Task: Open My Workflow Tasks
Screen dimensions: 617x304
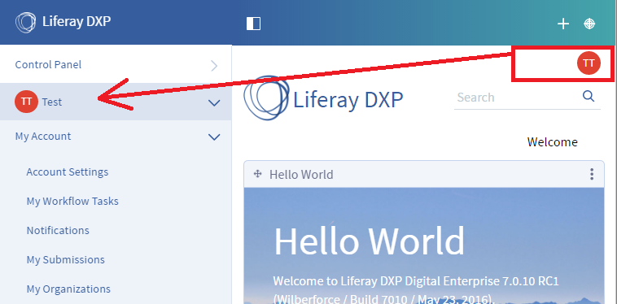Action: tap(72, 201)
